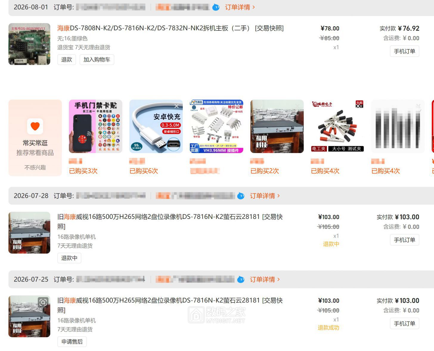Click the 推荐常看商品 subtitle
The height and width of the screenshot is (351, 434).
pyautogui.click(x=35, y=153)
